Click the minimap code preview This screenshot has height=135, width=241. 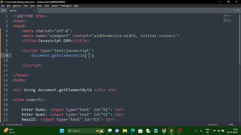[x=229, y=18]
